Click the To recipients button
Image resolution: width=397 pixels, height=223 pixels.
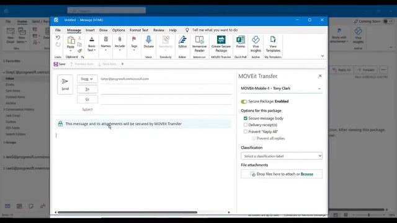pyautogui.click(x=87, y=89)
